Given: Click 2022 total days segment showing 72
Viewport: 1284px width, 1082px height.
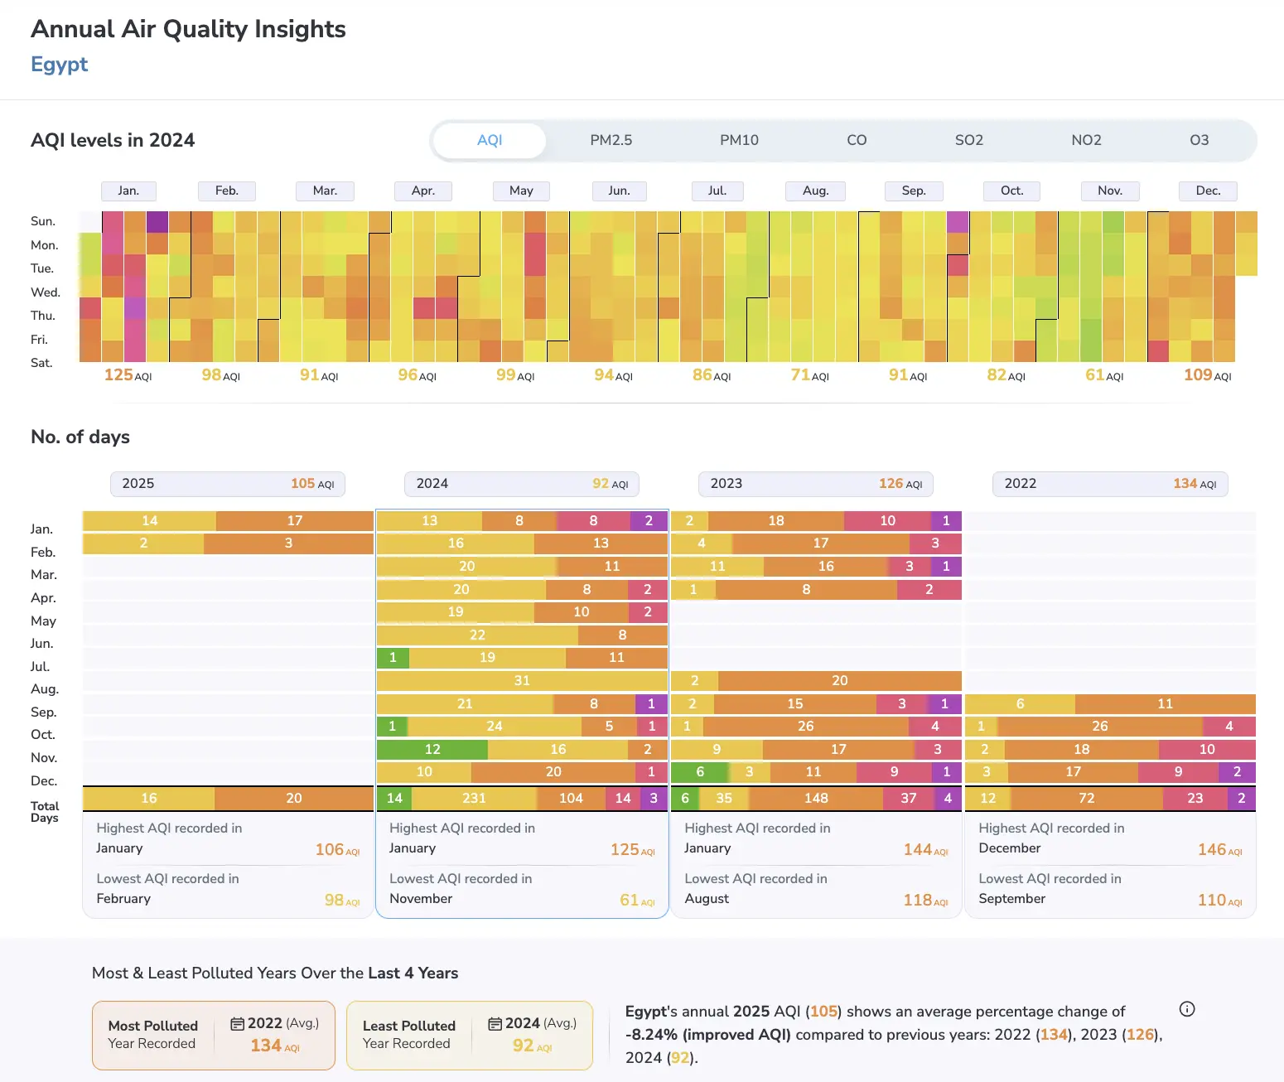Looking at the screenshot, I should click(1087, 799).
